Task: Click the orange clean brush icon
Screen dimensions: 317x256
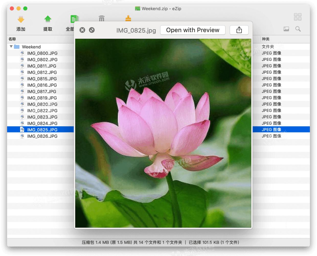Action: coord(128,18)
